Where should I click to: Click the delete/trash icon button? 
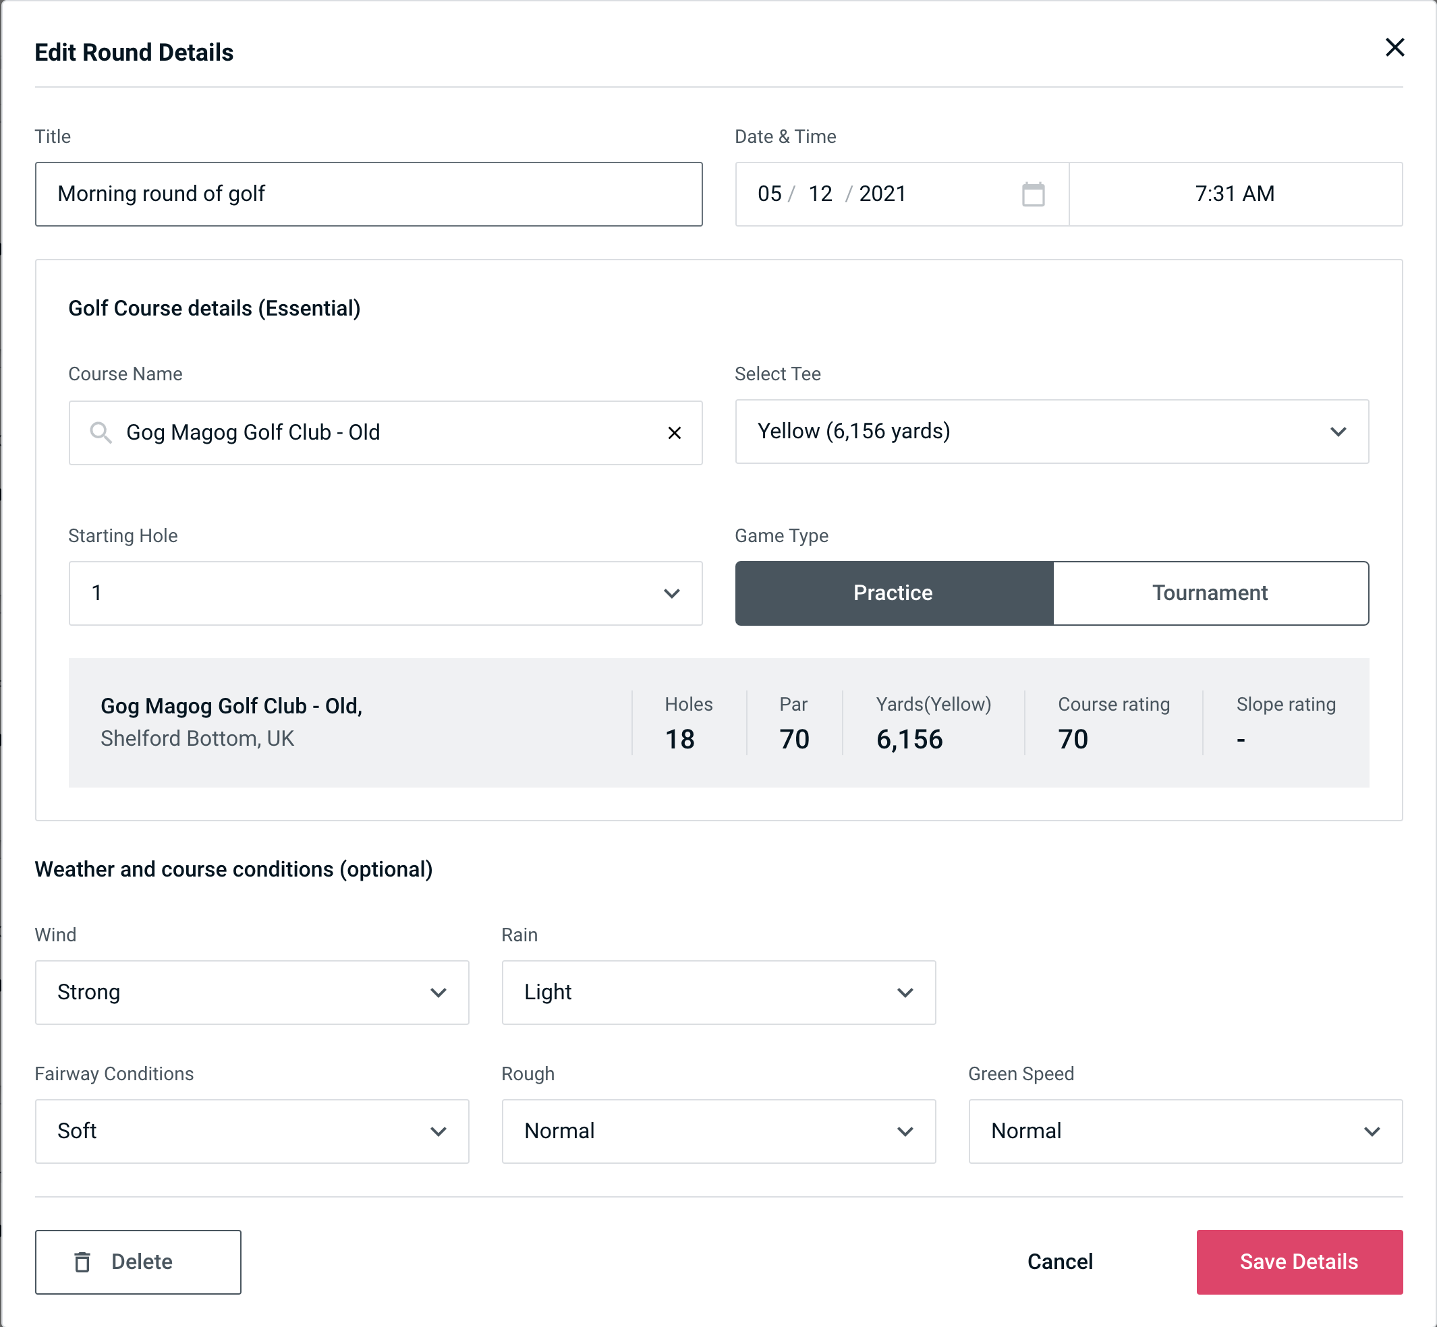pos(84,1262)
